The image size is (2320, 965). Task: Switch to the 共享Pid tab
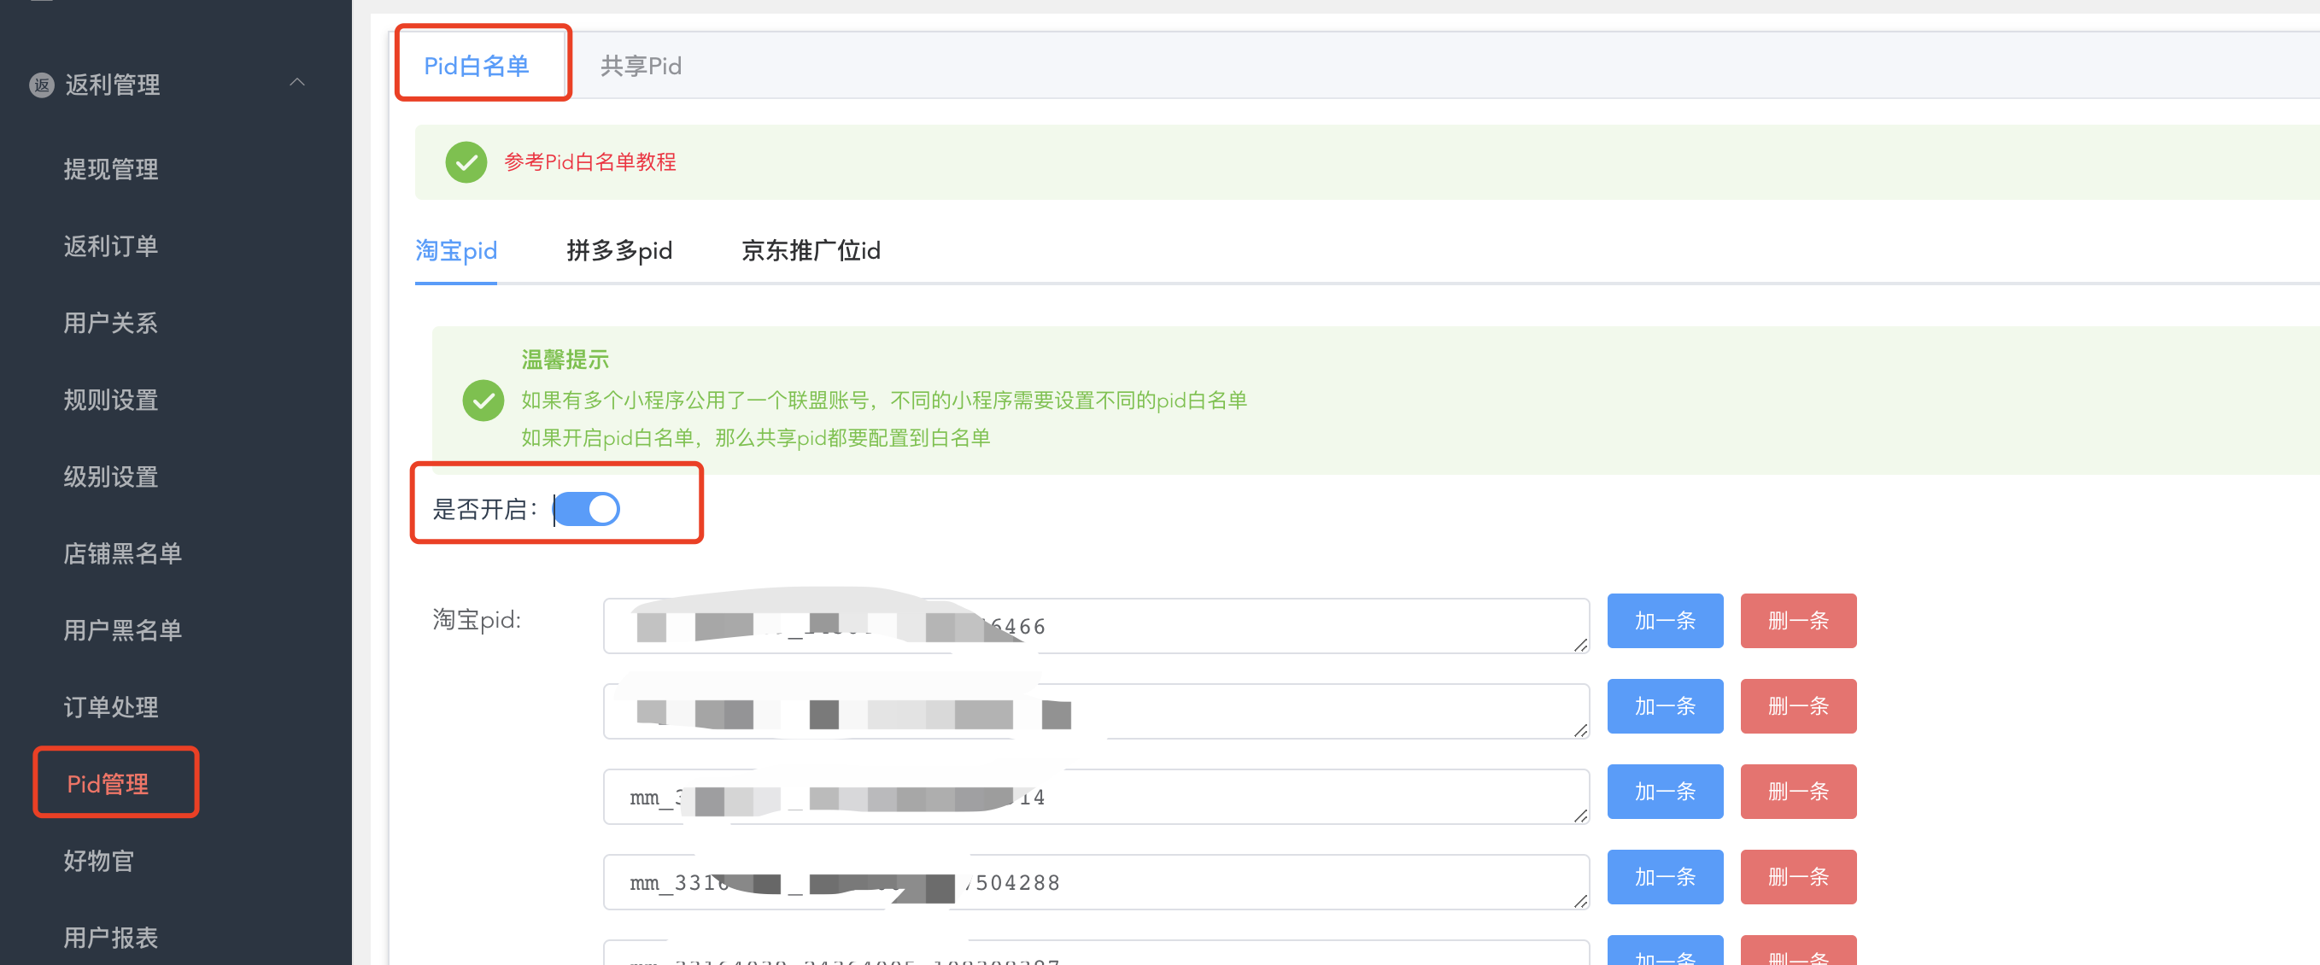pos(641,66)
